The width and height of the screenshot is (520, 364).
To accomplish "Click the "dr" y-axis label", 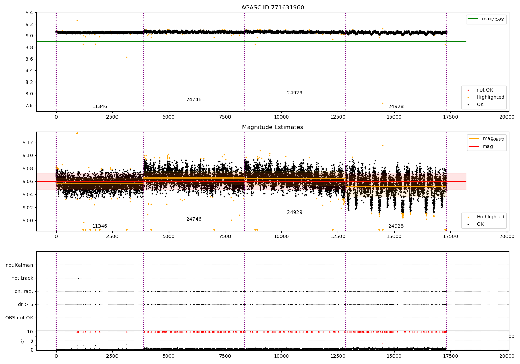I will [x=23, y=341].
